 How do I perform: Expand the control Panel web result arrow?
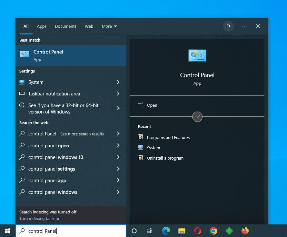point(118,133)
